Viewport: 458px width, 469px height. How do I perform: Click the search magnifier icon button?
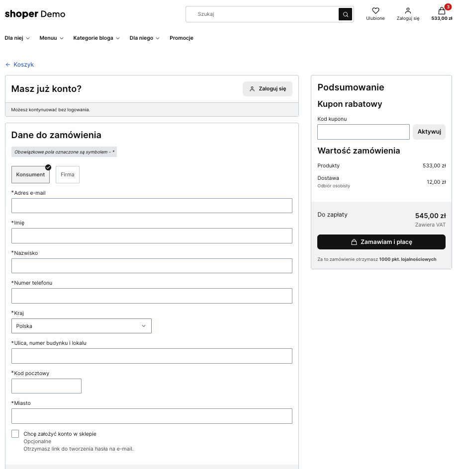pyautogui.click(x=345, y=14)
